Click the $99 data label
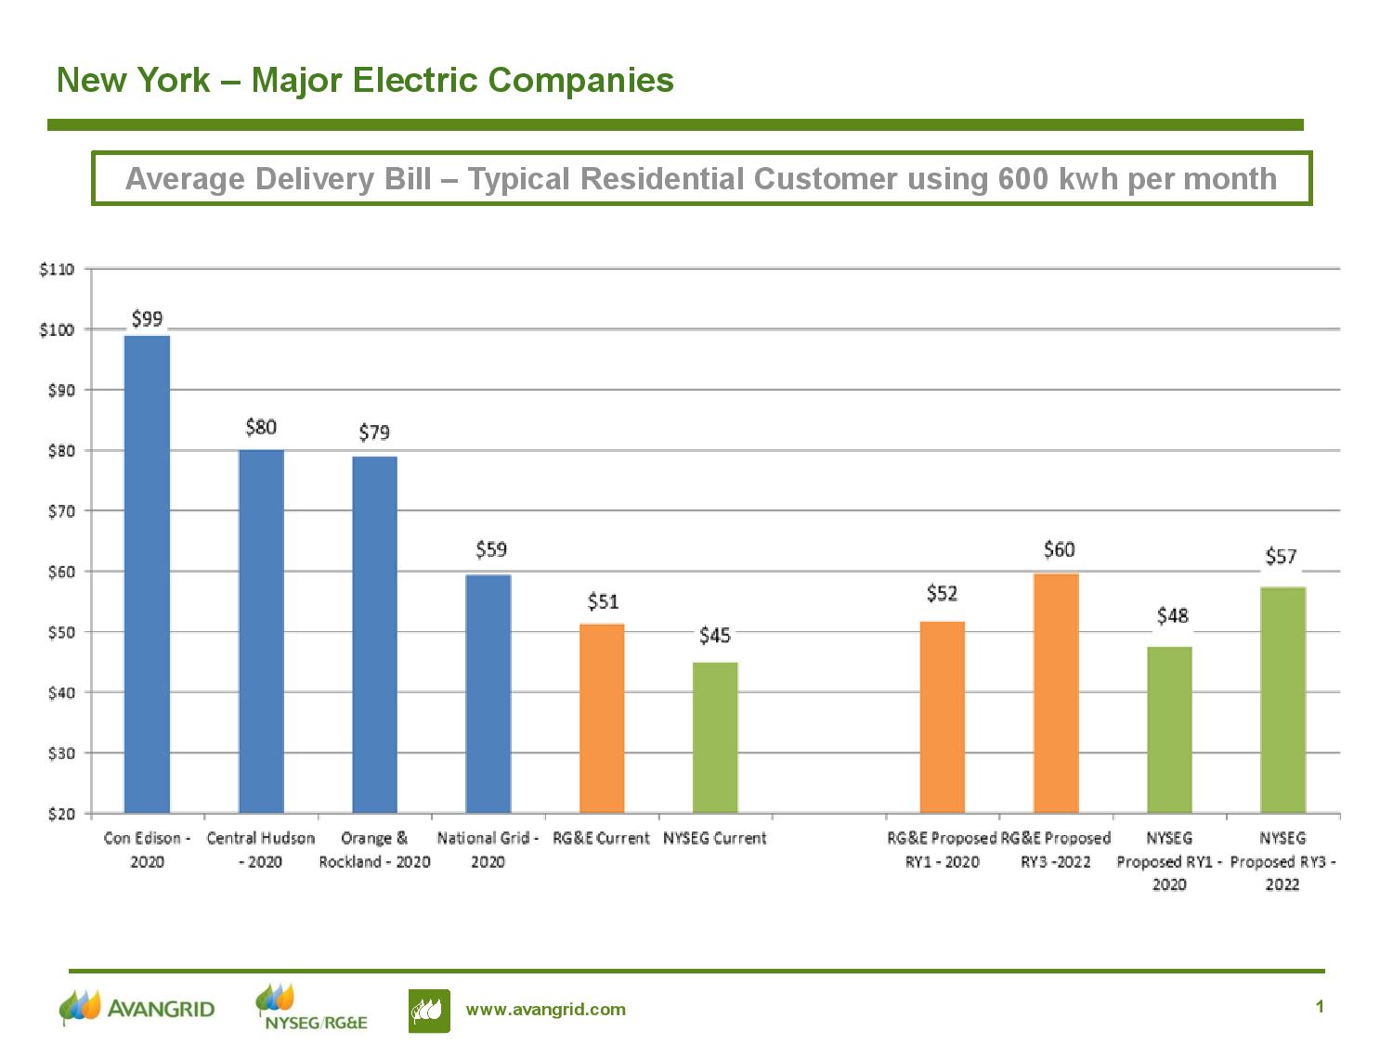 pyautogui.click(x=147, y=319)
